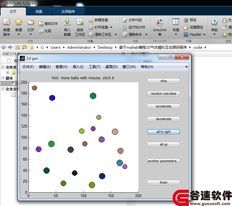
Task: Click the Save Workspace (保存工作区) icon
Action: coord(80,22)
